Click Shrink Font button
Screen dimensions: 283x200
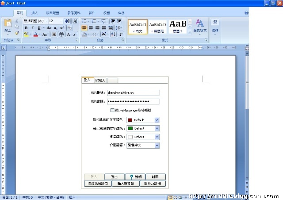pyautogui.click(x=75, y=35)
